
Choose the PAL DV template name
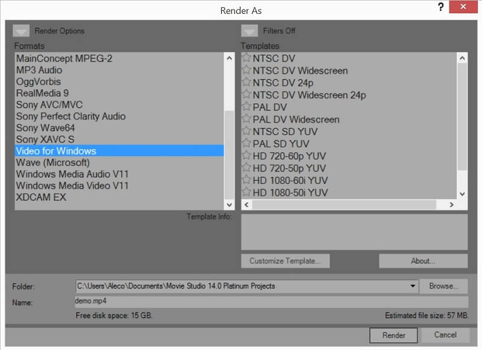click(x=269, y=107)
